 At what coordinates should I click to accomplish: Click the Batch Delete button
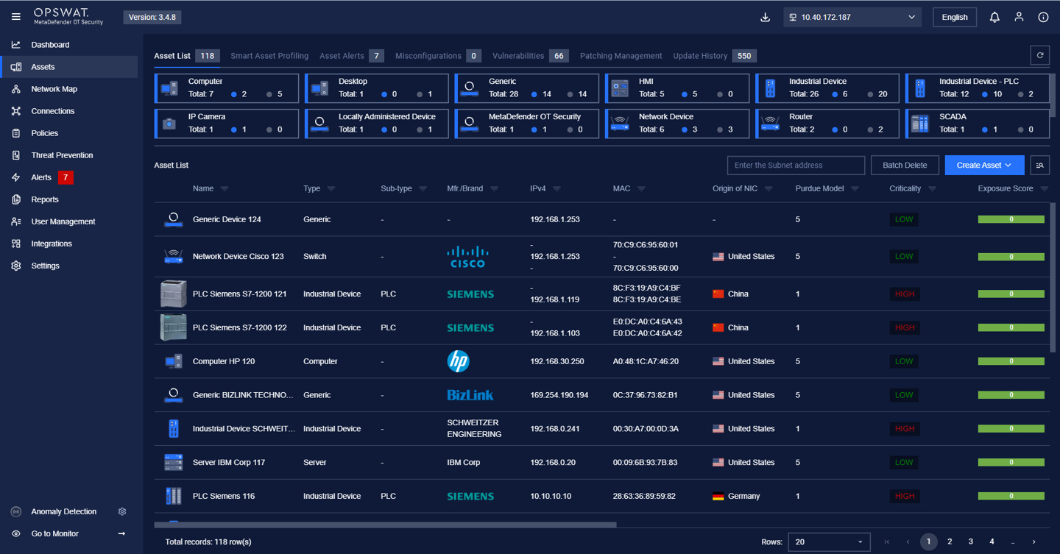click(905, 166)
